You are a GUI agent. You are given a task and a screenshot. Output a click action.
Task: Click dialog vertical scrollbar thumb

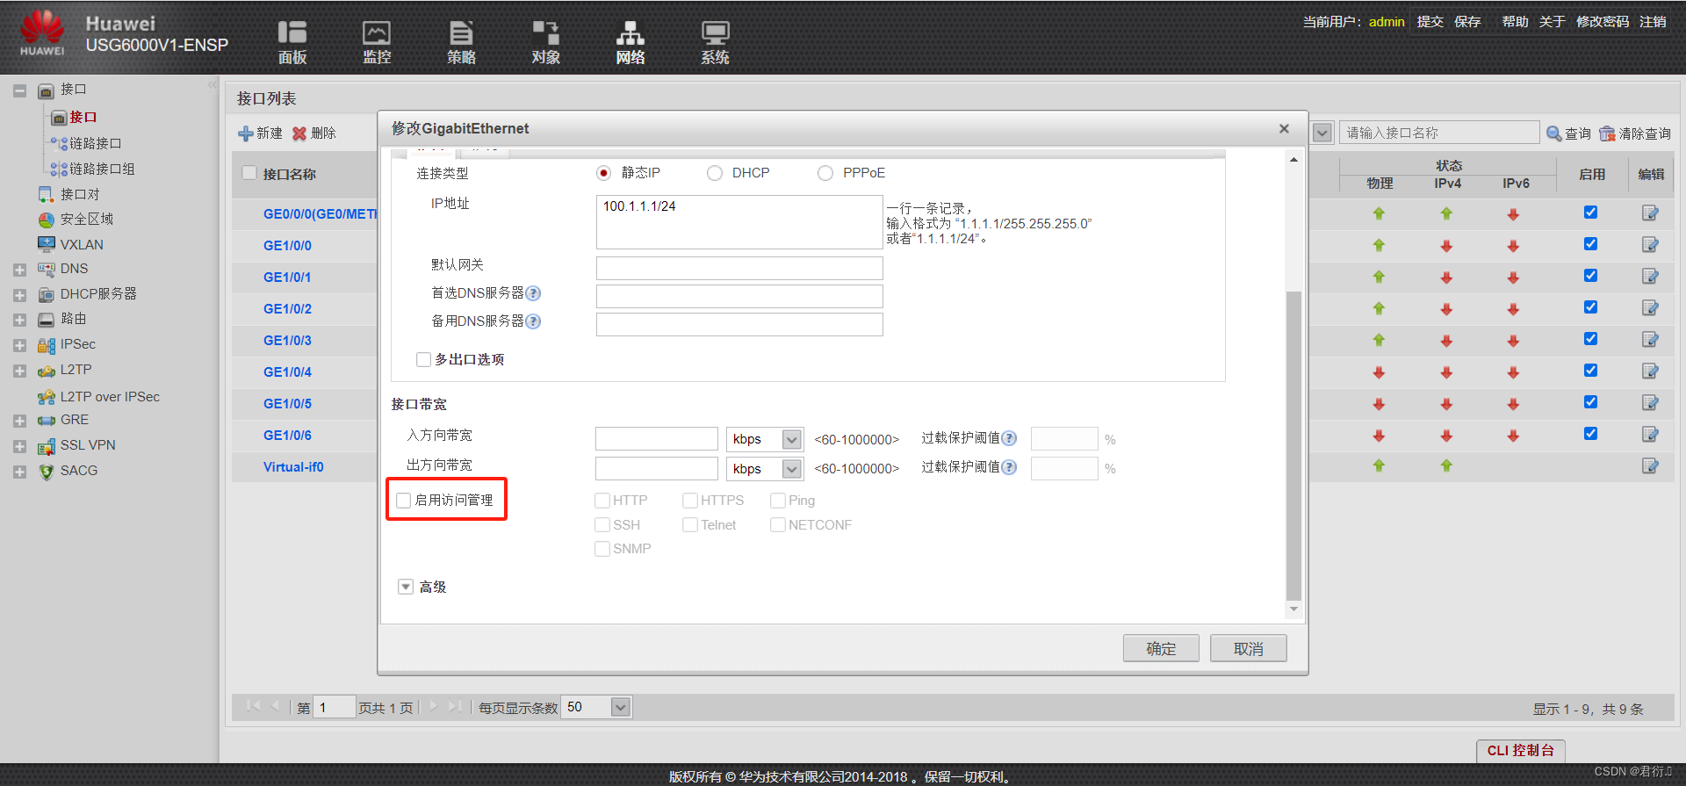[x=1293, y=445]
